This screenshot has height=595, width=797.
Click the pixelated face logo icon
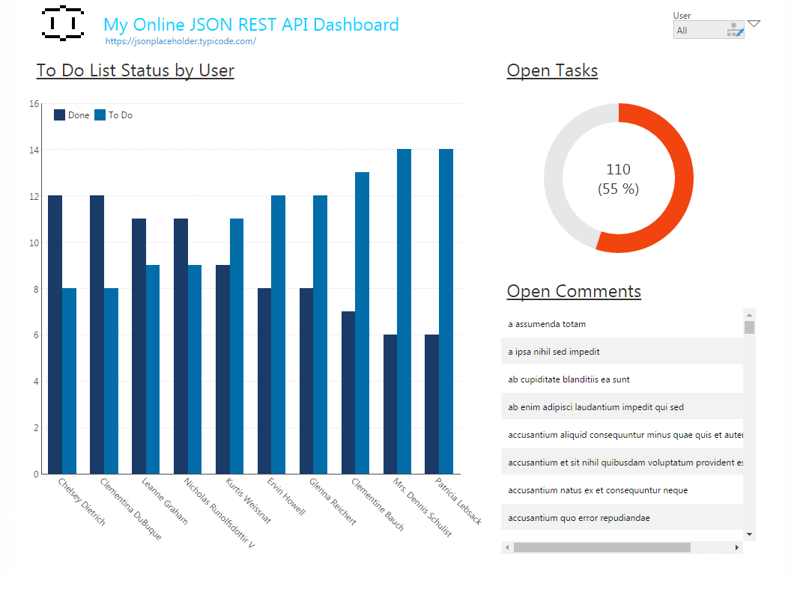point(63,23)
